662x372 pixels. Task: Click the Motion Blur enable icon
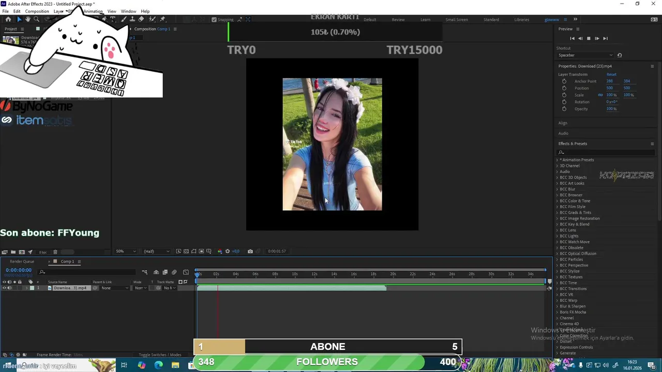[x=174, y=272]
